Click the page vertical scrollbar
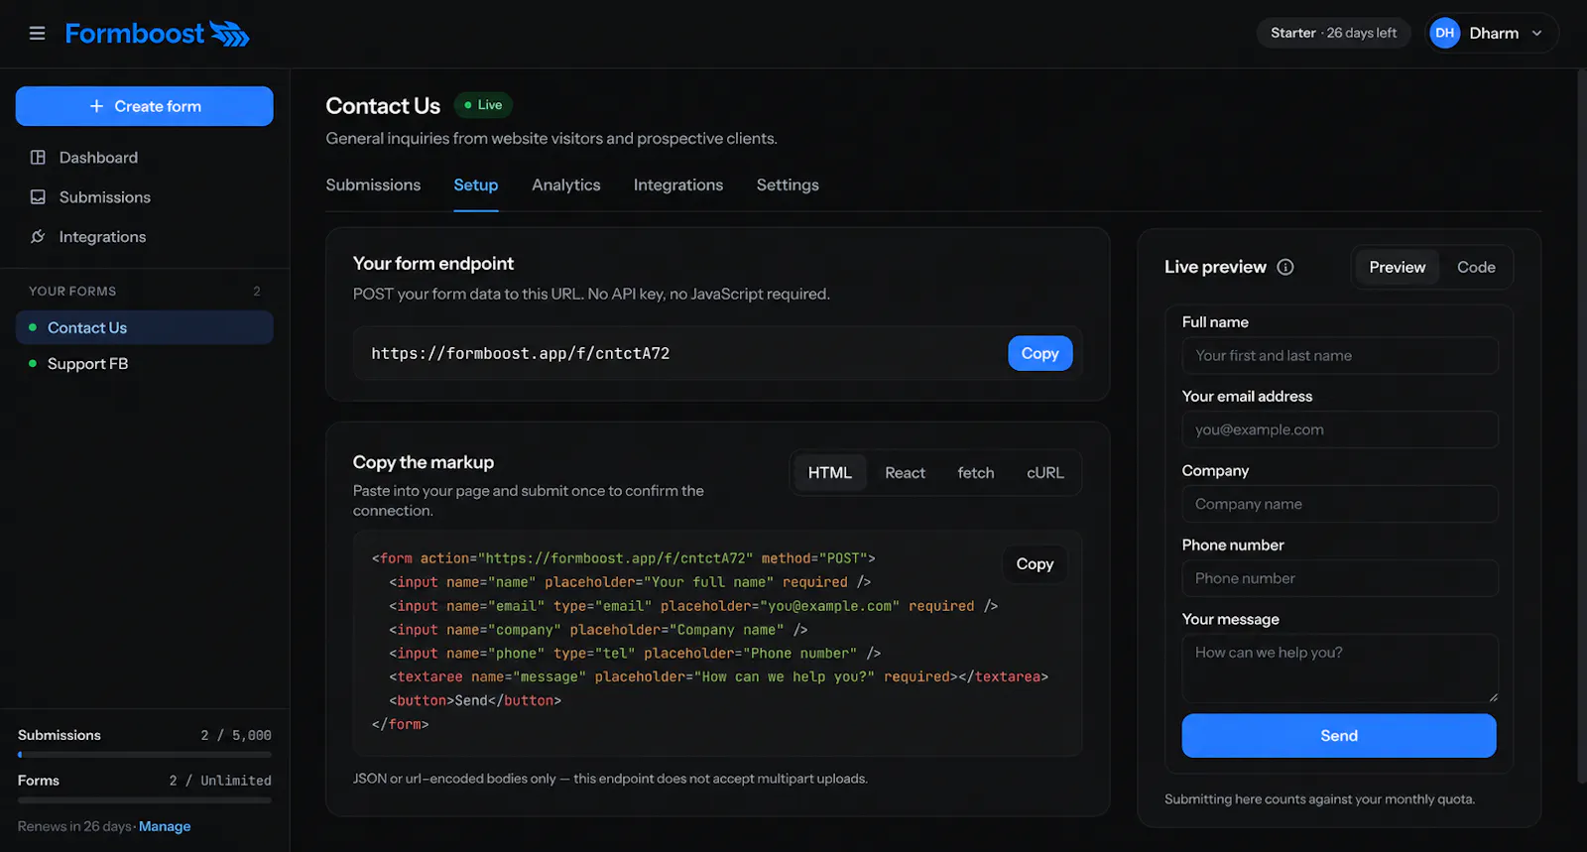This screenshot has width=1587, height=852. coord(1581,426)
